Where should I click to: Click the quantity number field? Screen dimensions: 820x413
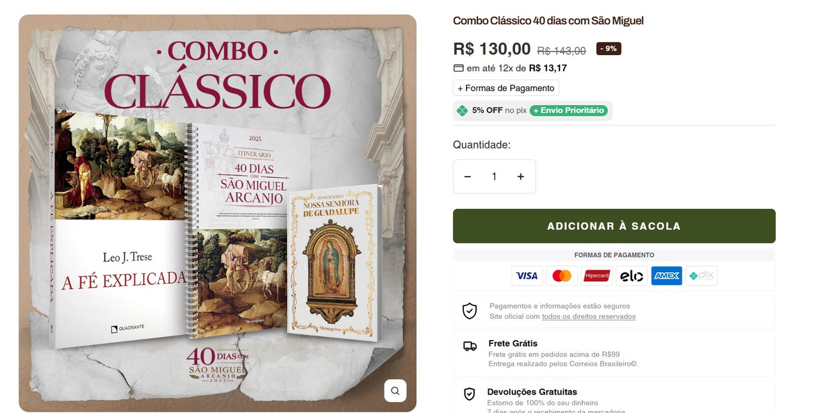click(494, 177)
